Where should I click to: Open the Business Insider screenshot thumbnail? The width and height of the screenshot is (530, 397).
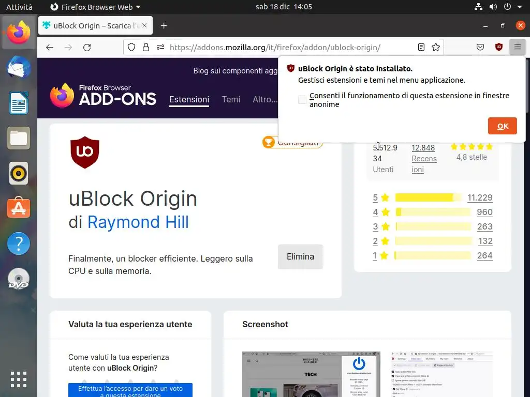pyautogui.click(x=311, y=374)
